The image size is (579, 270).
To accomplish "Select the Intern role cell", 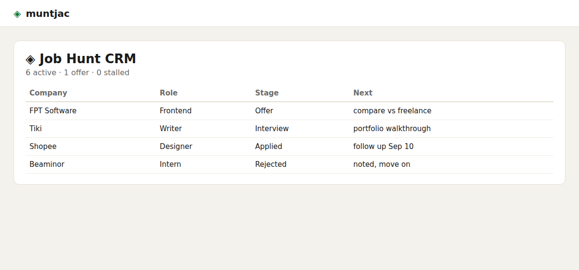I will point(204,164).
